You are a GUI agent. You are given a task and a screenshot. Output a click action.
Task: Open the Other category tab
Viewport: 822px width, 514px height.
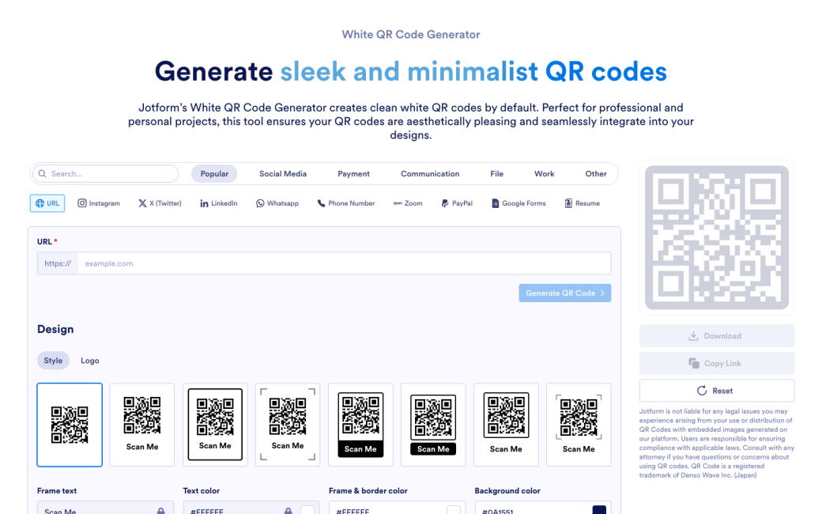[x=595, y=174]
